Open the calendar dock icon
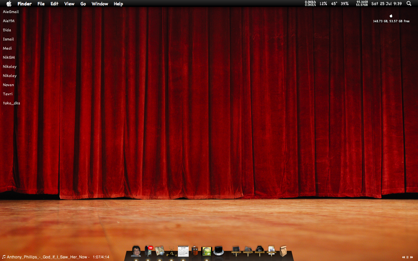This screenshot has width=418, height=261. [x=183, y=251]
